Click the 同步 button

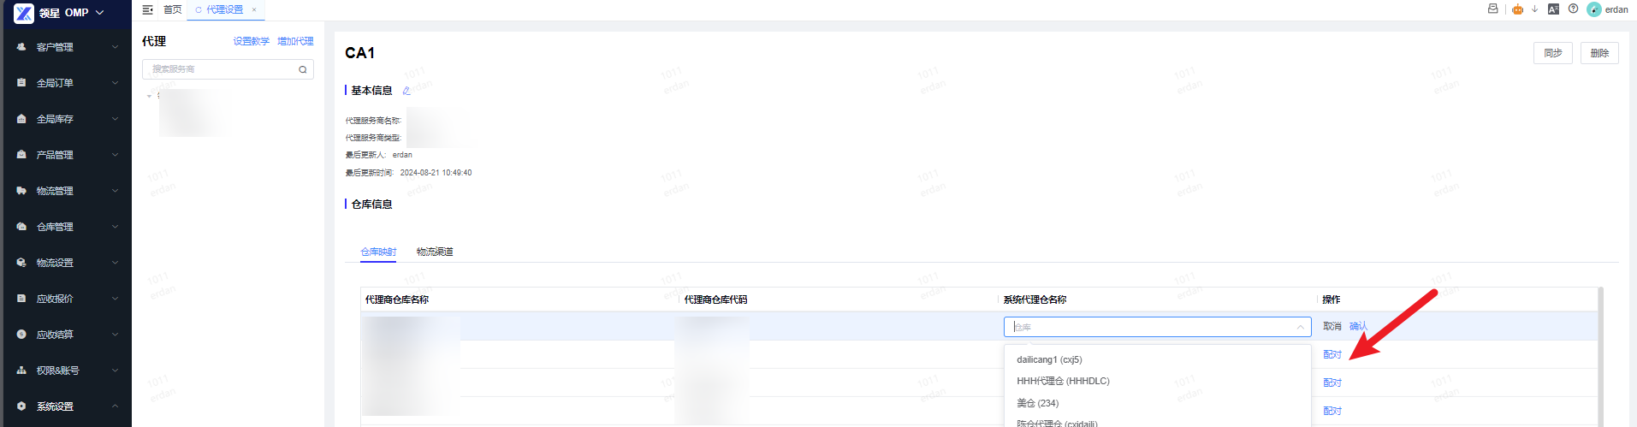tap(1553, 53)
